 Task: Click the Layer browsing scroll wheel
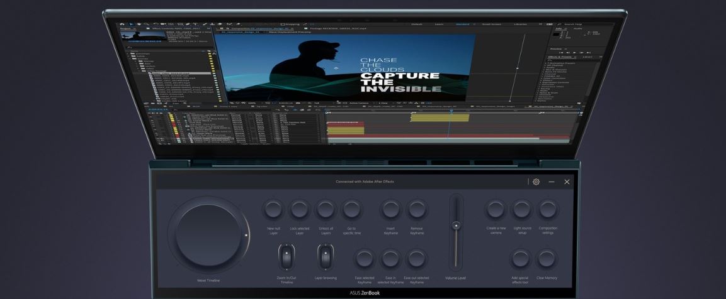325,257
